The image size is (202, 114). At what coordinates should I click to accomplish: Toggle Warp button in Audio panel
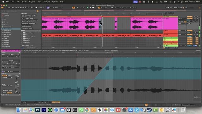4,76
